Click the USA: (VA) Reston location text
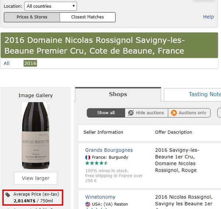The height and width of the screenshot is (209, 221). (110, 204)
